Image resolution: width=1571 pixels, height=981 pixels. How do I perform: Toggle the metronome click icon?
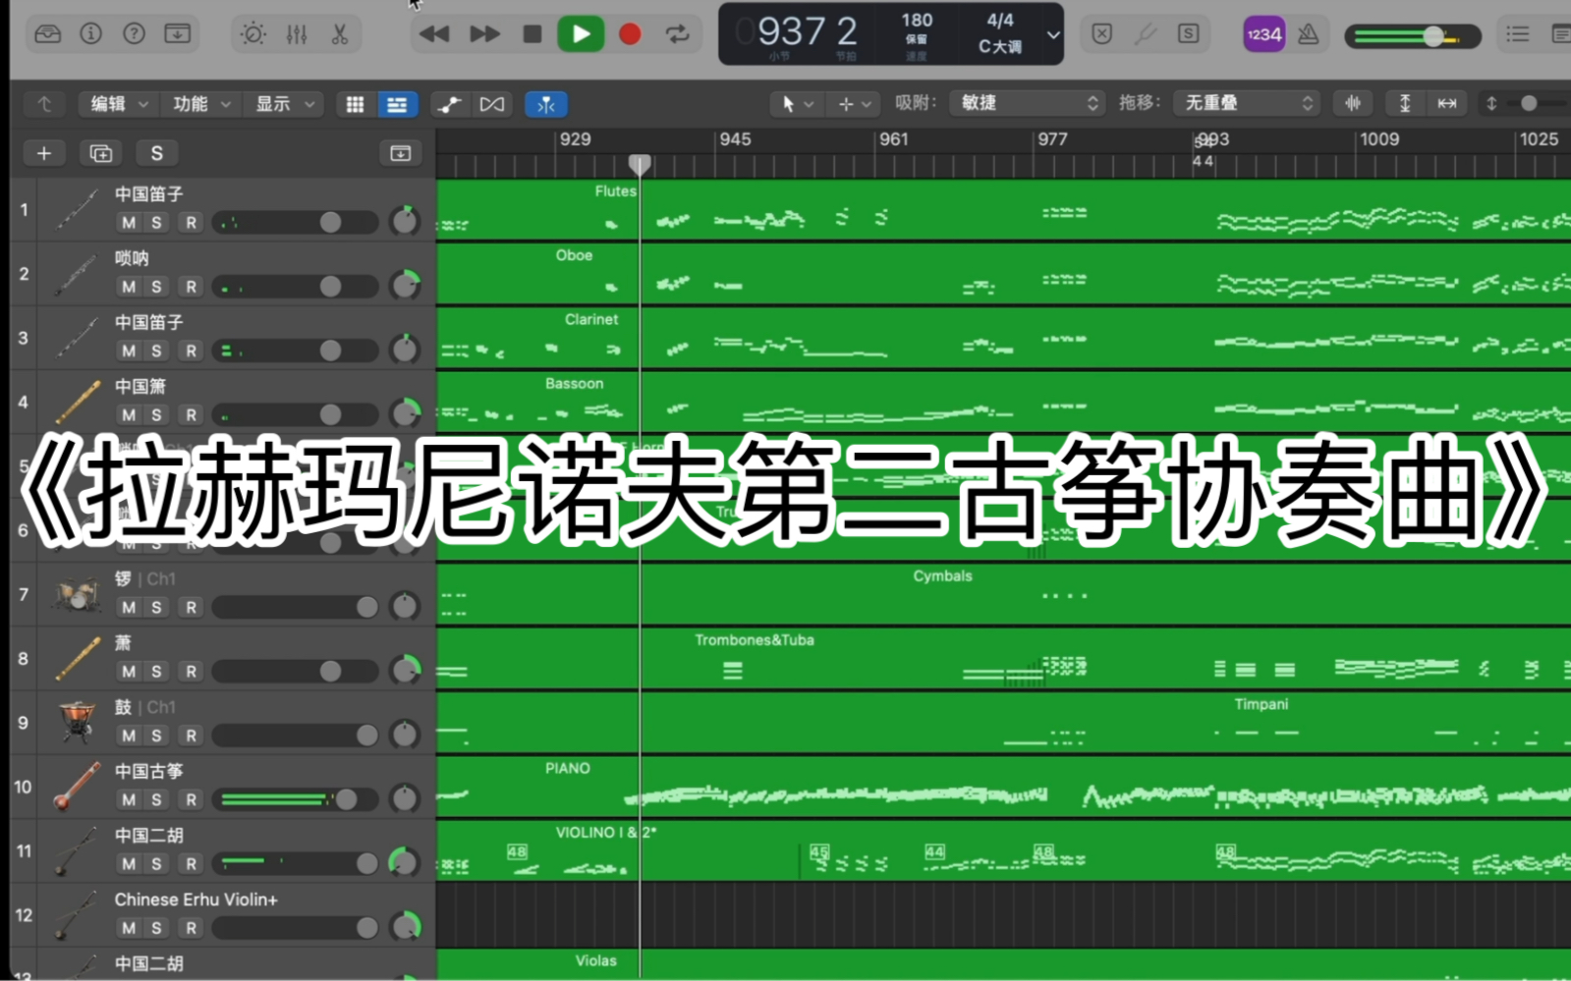(1309, 34)
